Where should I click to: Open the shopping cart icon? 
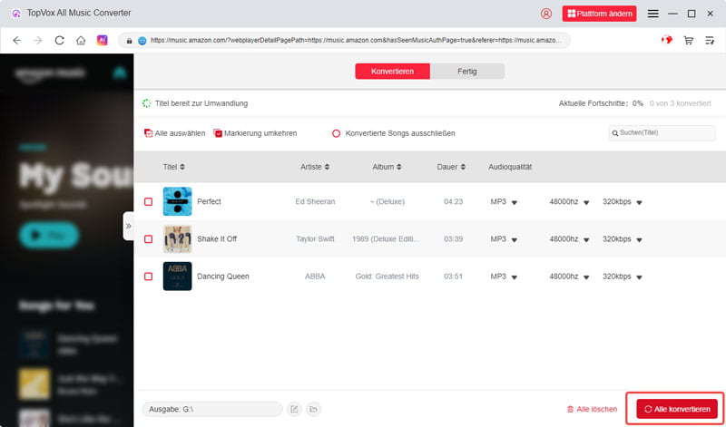689,41
